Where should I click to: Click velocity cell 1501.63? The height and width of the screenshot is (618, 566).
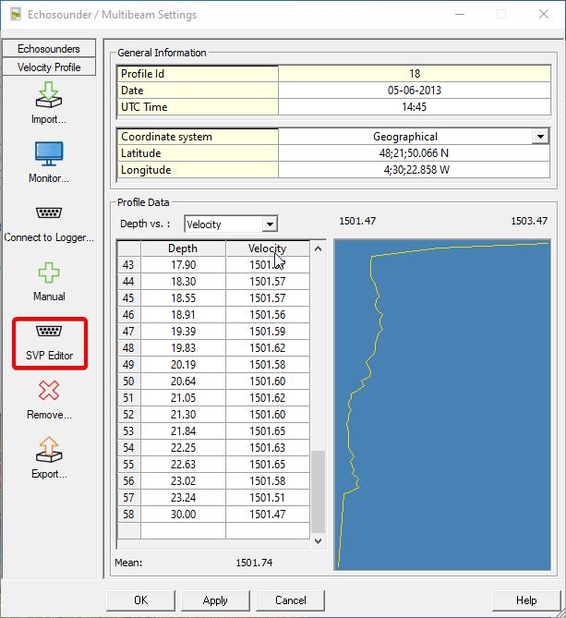(268, 448)
